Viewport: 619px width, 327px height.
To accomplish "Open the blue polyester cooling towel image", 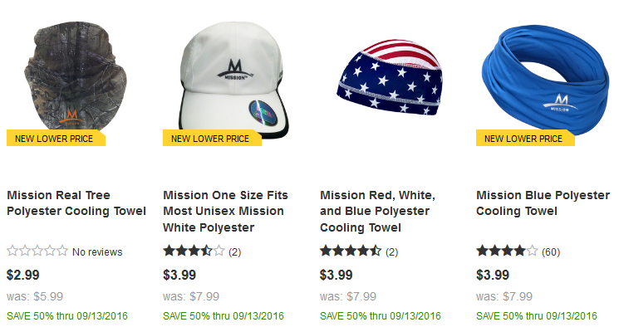I will pos(546,81).
